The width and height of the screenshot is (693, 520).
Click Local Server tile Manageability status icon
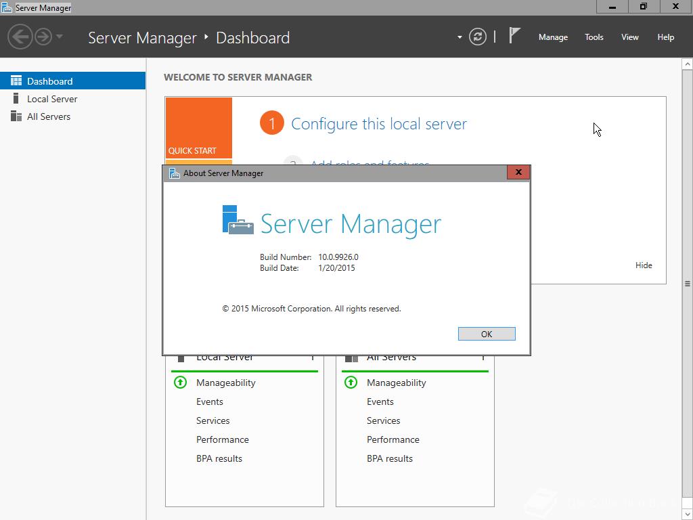tap(180, 382)
